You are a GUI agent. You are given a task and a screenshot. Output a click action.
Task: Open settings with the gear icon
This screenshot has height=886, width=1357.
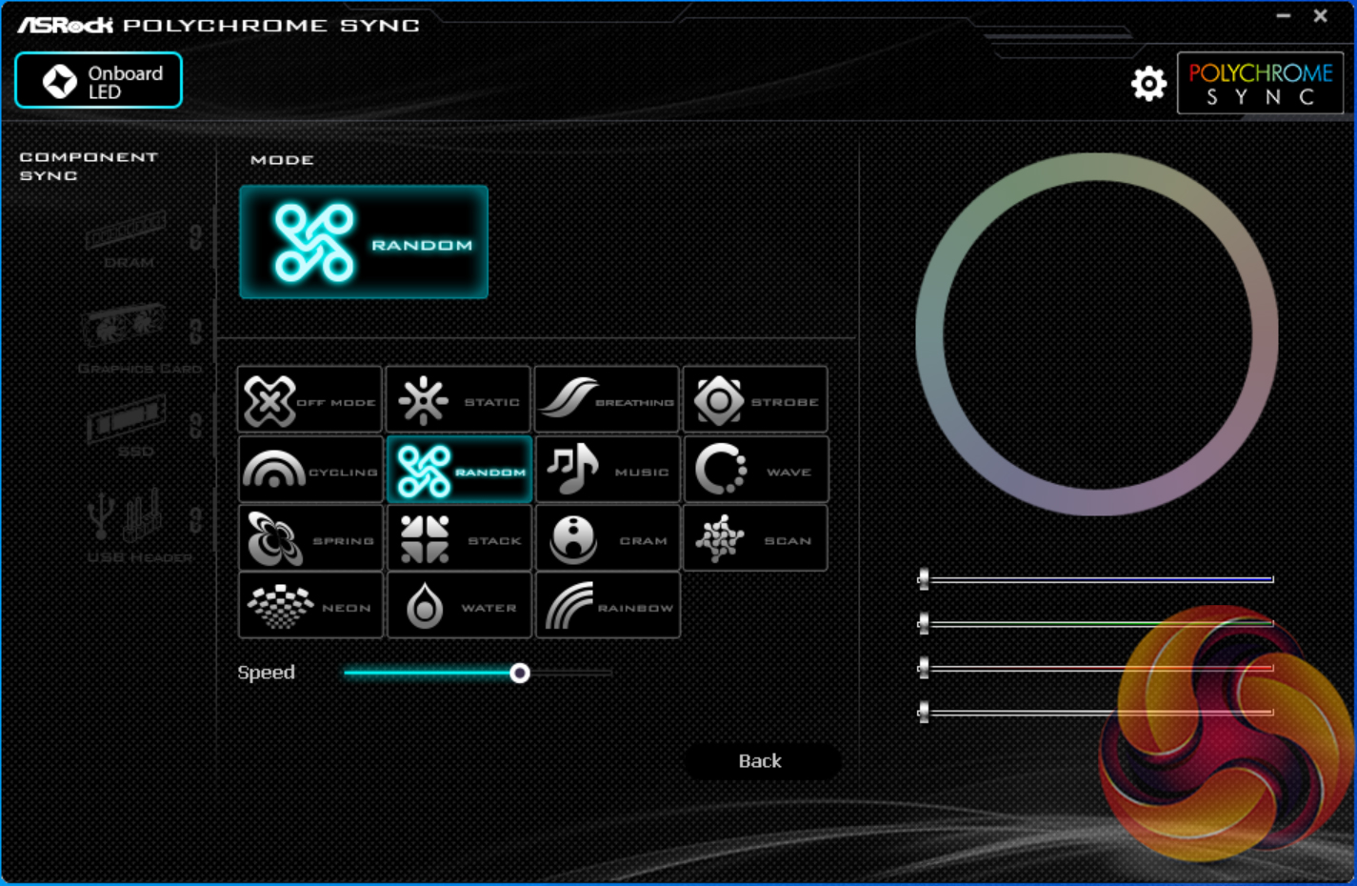tap(1148, 84)
